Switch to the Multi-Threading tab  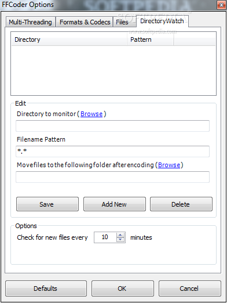tap(31, 22)
